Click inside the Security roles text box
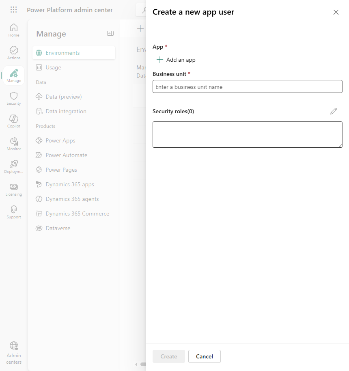 coord(248,135)
